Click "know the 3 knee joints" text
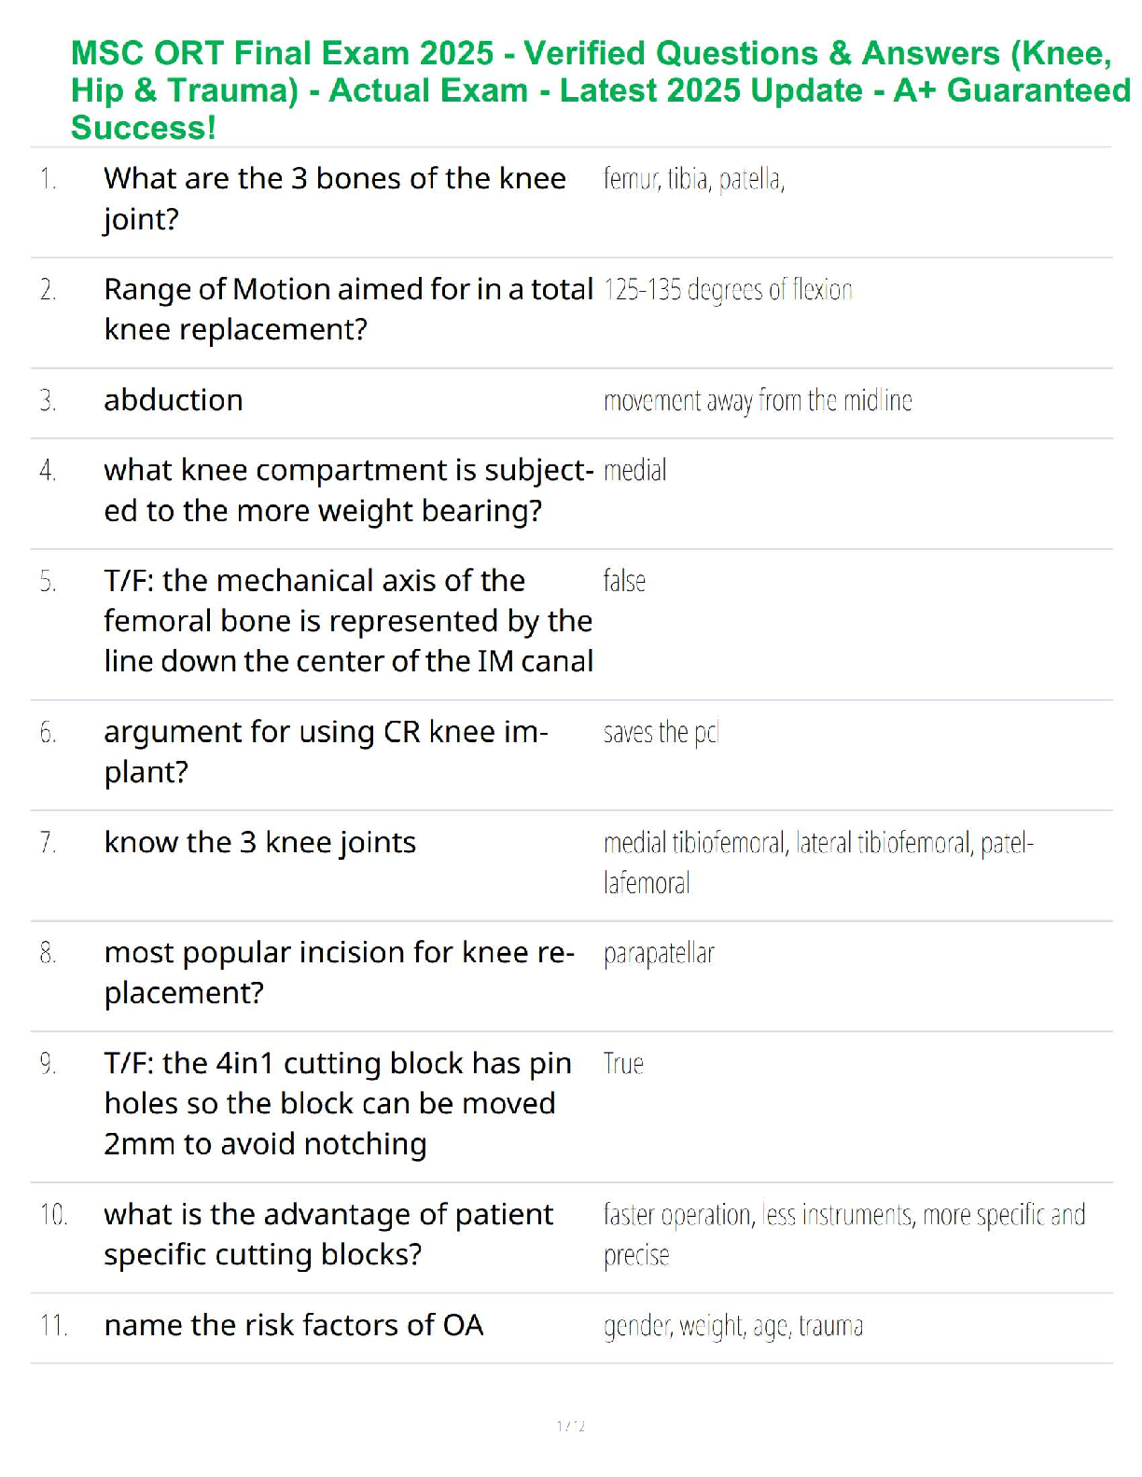 tap(259, 842)
